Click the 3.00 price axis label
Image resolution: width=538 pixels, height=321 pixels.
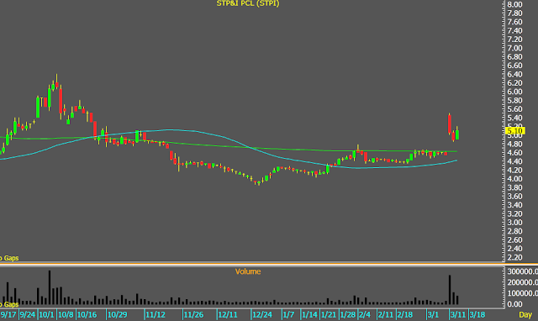[x=514, y=223]
